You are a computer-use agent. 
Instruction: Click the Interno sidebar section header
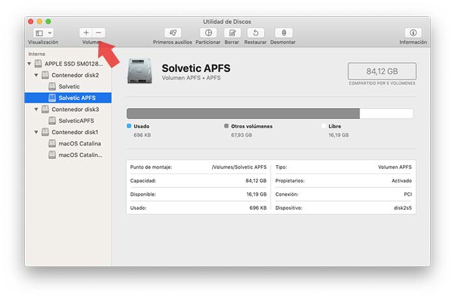[x=36, y=54]
